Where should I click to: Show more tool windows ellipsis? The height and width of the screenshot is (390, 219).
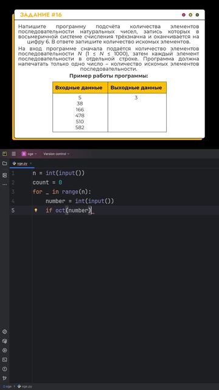coord(4,185)
